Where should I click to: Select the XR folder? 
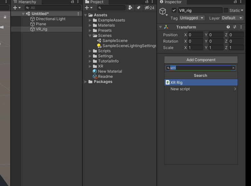tap(100, 66)
